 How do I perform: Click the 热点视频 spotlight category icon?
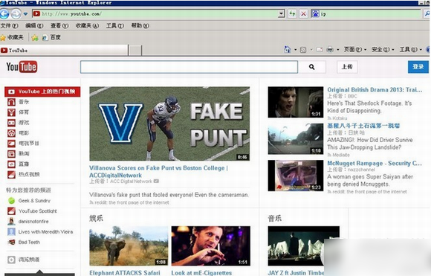click(x=11, y=175)
